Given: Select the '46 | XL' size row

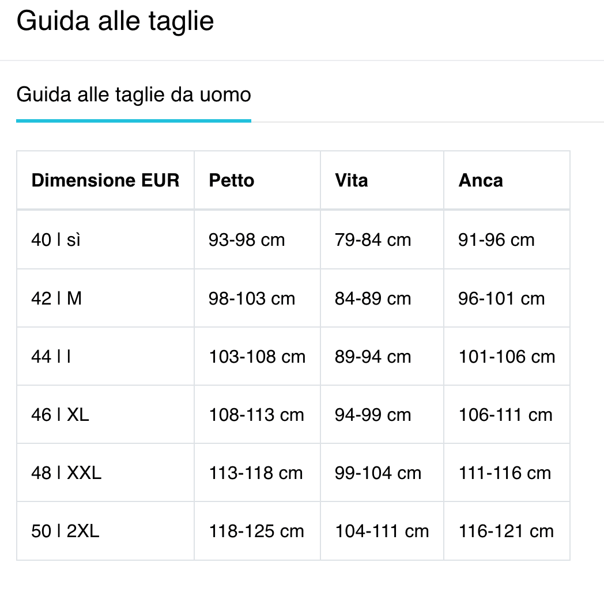Looking at the screenshot, I should point(60,415).
